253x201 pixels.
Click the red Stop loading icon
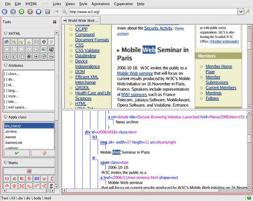coord(30,12)
